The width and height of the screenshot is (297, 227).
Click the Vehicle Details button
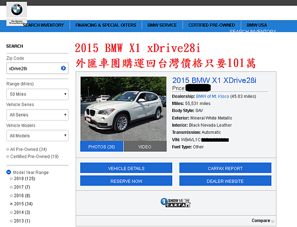126,168
